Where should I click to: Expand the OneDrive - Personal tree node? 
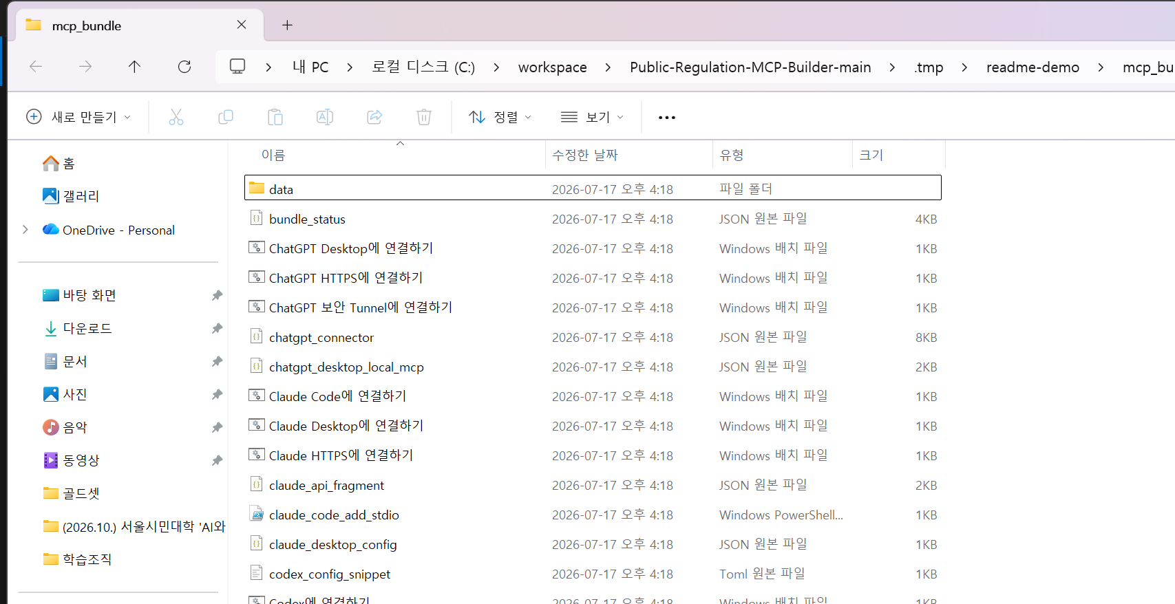(25, 230)
